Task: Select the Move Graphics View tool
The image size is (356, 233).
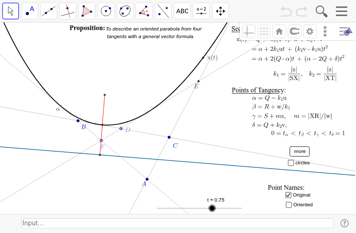Action: click(x=220, y=11)
